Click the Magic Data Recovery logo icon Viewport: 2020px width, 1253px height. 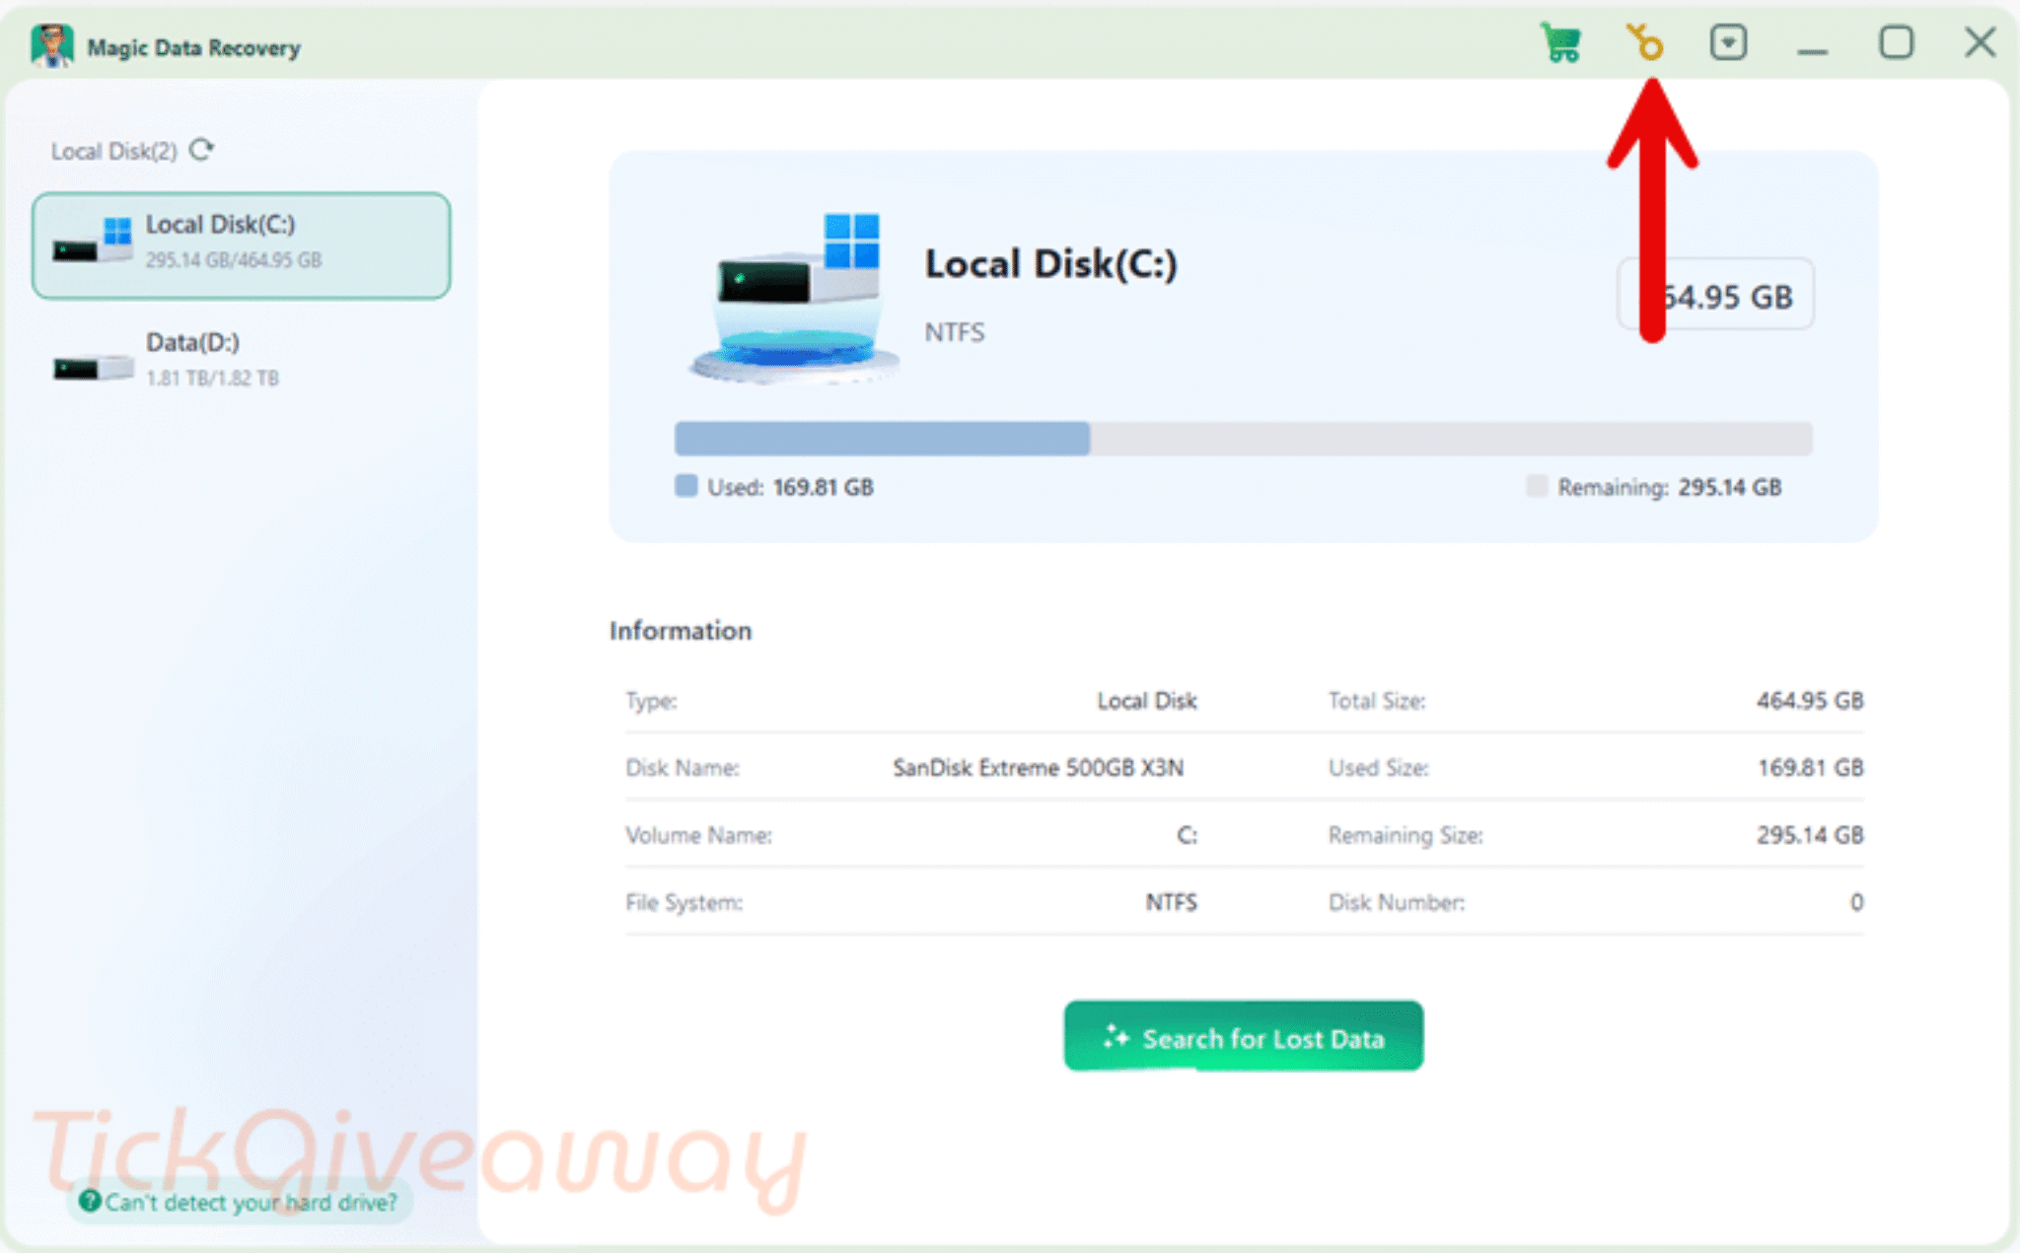pyautogui.click(x=51, y=45)
